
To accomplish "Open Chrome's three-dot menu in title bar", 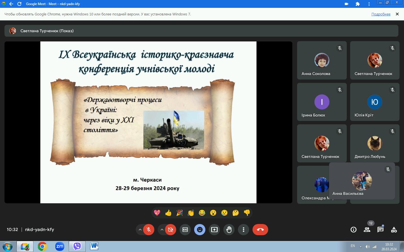I will pyautogui.click(x=369, y=4).
